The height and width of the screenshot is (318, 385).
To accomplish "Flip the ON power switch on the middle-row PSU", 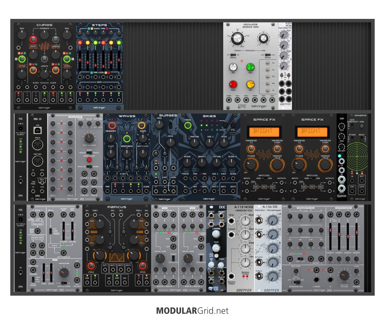I will click(21, 182).
